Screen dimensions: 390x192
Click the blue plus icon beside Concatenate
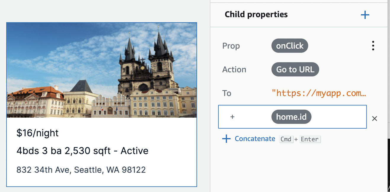tap(226, 139)
